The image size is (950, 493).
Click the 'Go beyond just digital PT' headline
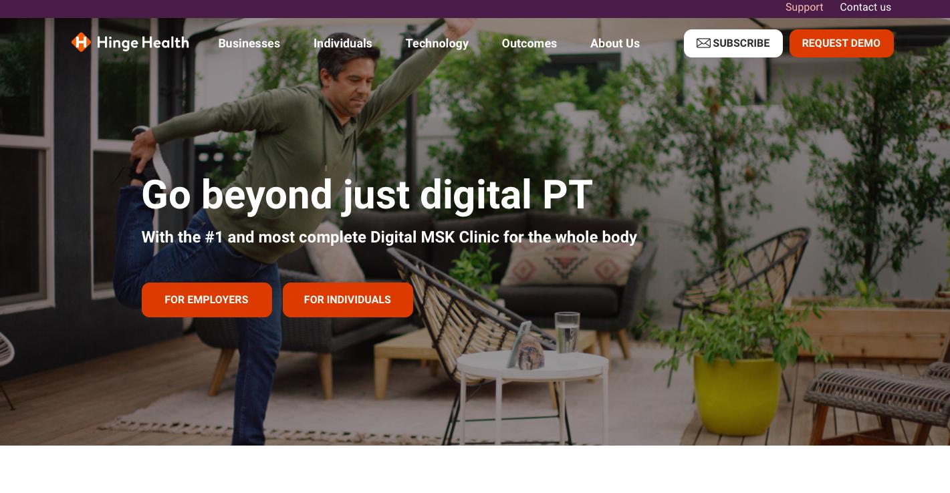click(x=367, y=195)
